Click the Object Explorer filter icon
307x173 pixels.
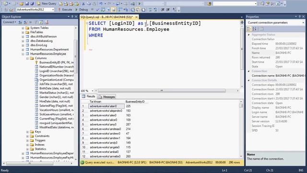pos(36,22)
